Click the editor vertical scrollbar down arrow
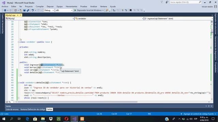Screen dimensions: 218x122 (x=212, y=99)
